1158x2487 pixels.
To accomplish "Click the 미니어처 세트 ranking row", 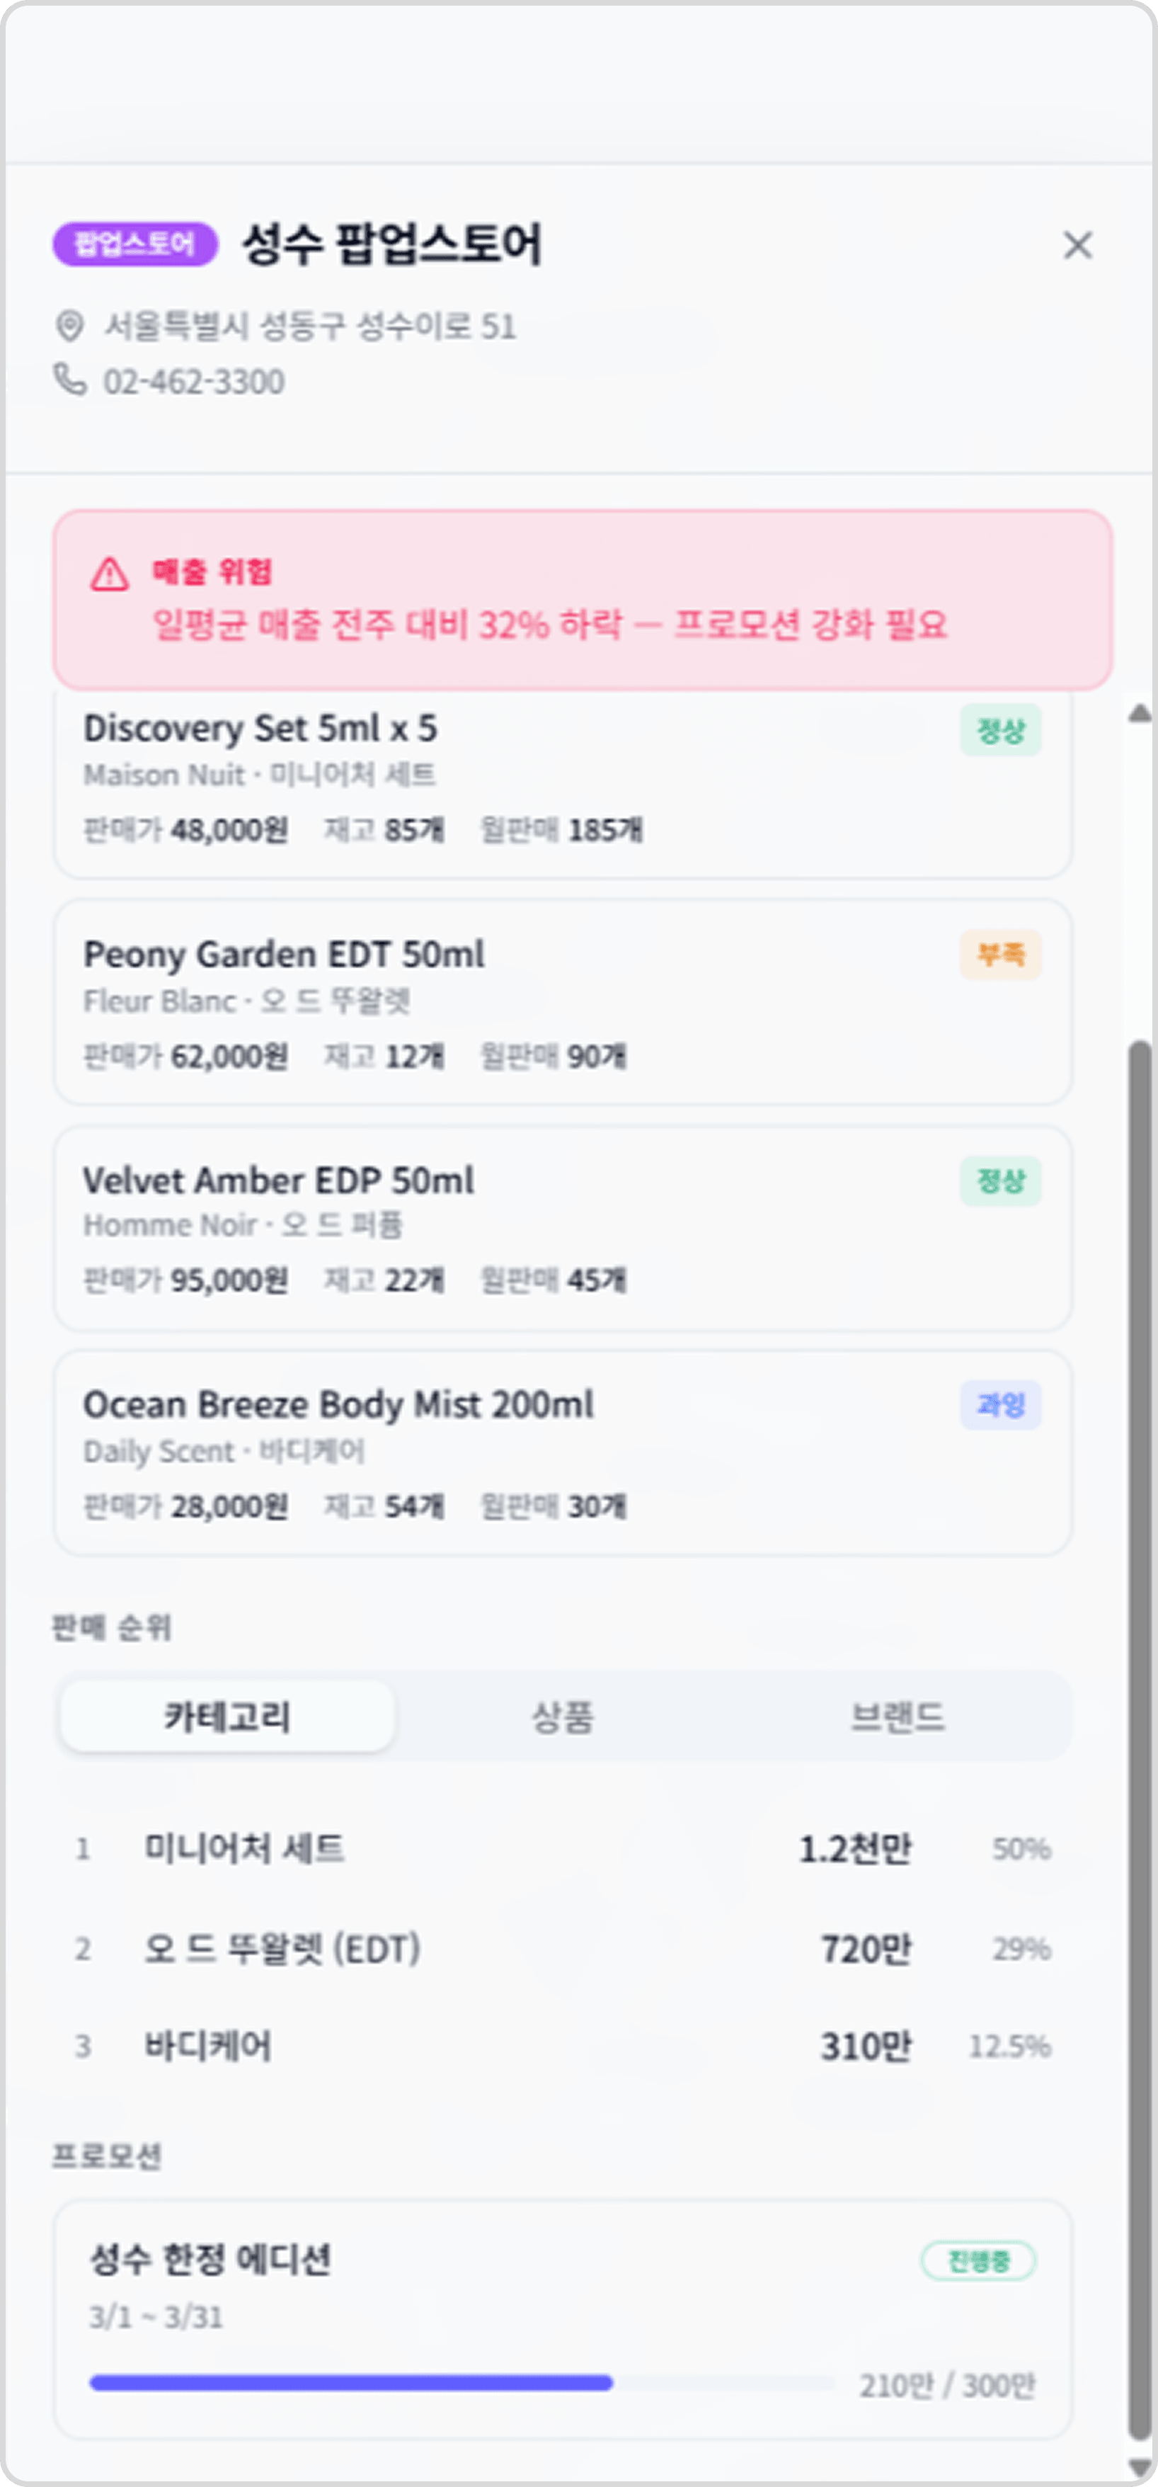I will (x=563, y=1849).
